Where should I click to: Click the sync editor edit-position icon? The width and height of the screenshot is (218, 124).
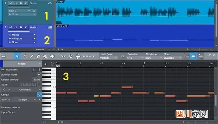[x=201, y=56]
